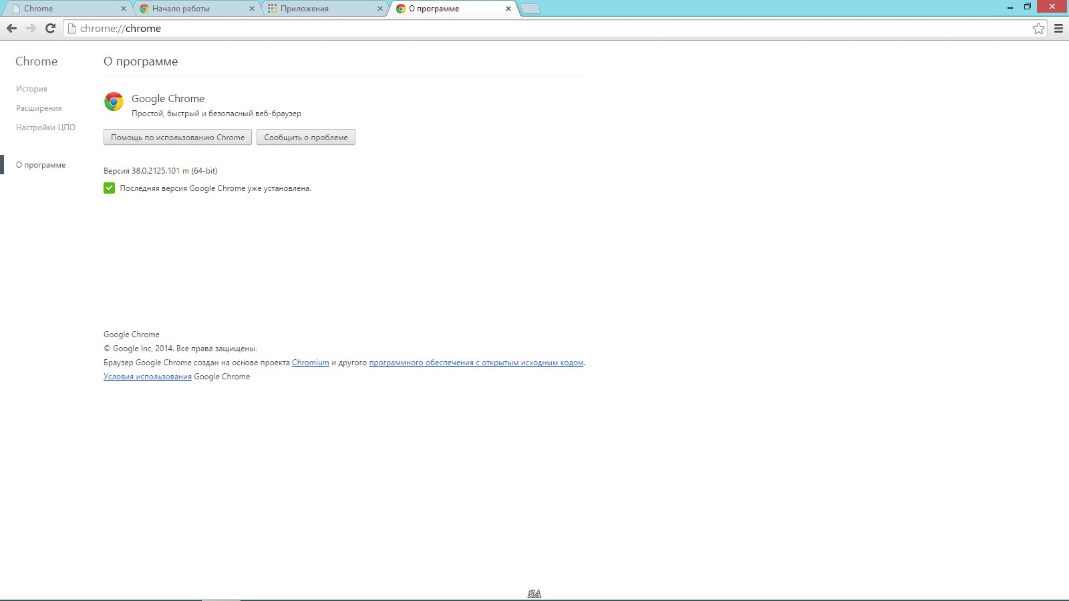The width and height of the screenshot is (1069, 601).
Task: Select 'О программе' in the sidebar
Action: click(41, 165)
